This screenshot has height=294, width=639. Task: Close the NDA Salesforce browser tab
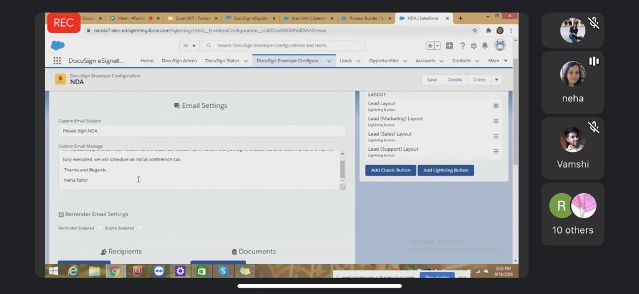point(447,18)
